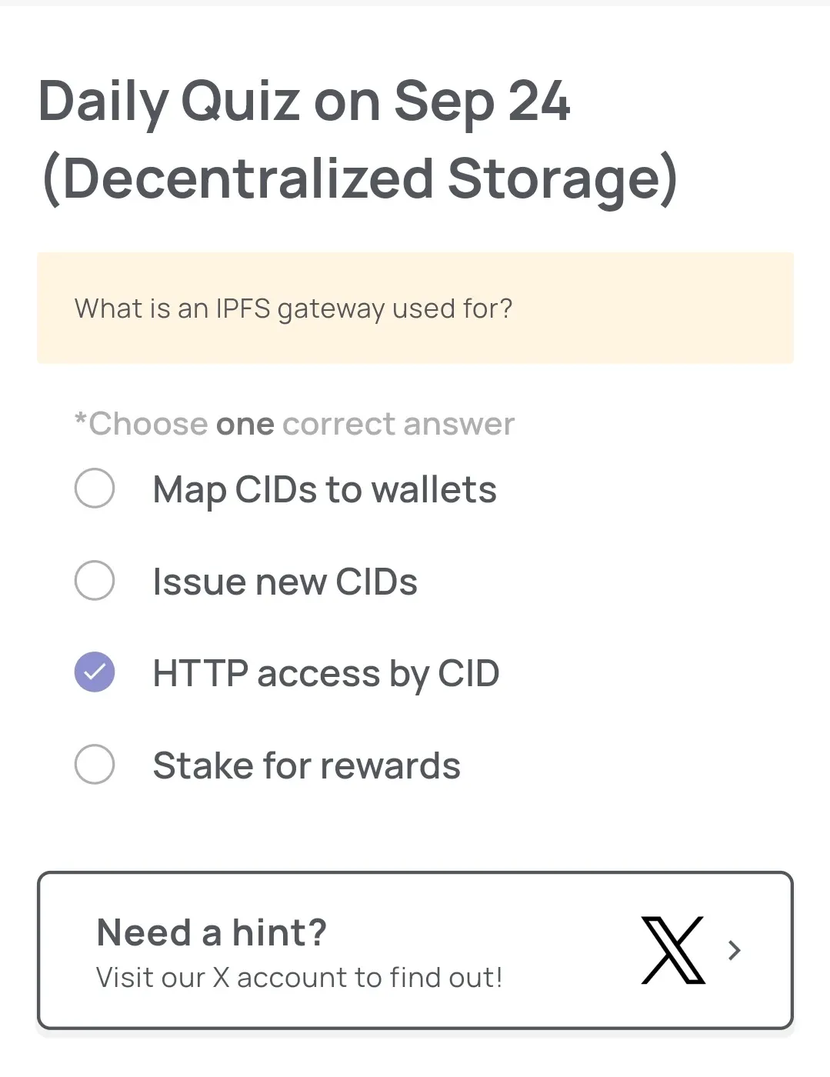
Task: Click the 'Issue new CIDs' answer text
Action: point(285,581)
